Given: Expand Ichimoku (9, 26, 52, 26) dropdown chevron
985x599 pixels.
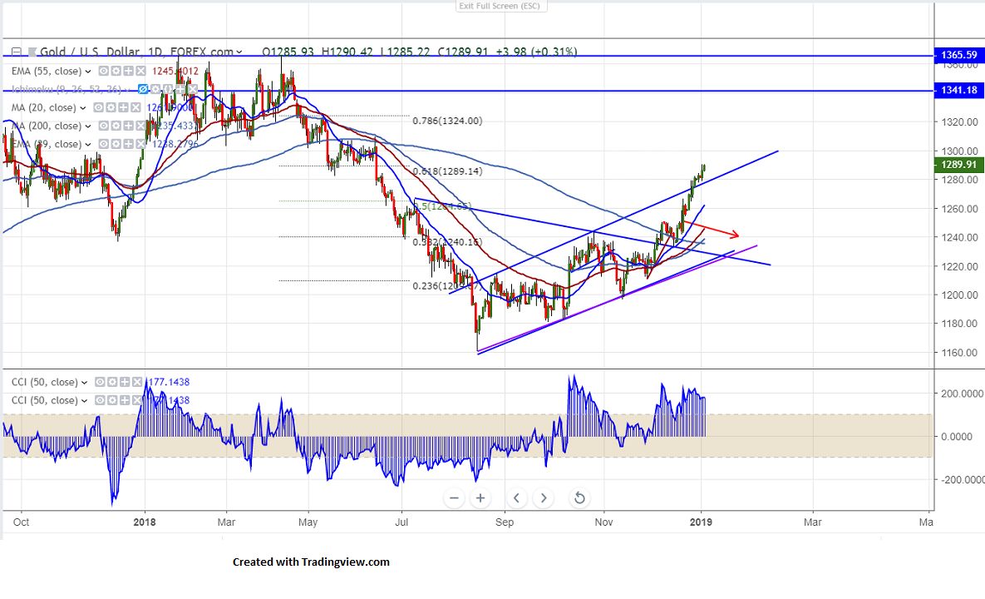Looking at the screenshot, I should click(127, 90).
